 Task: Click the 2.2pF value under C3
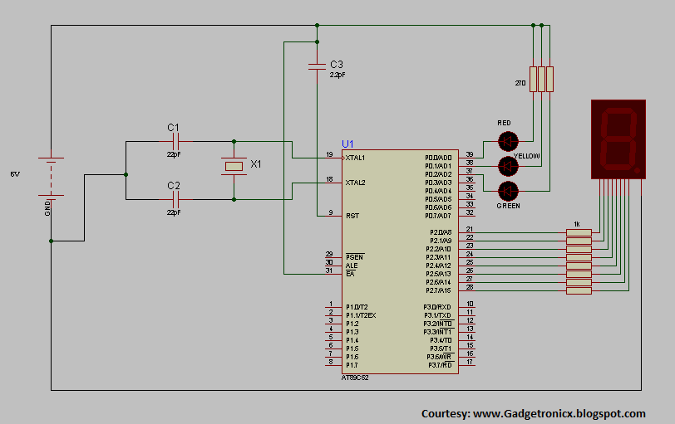(337, 75)
